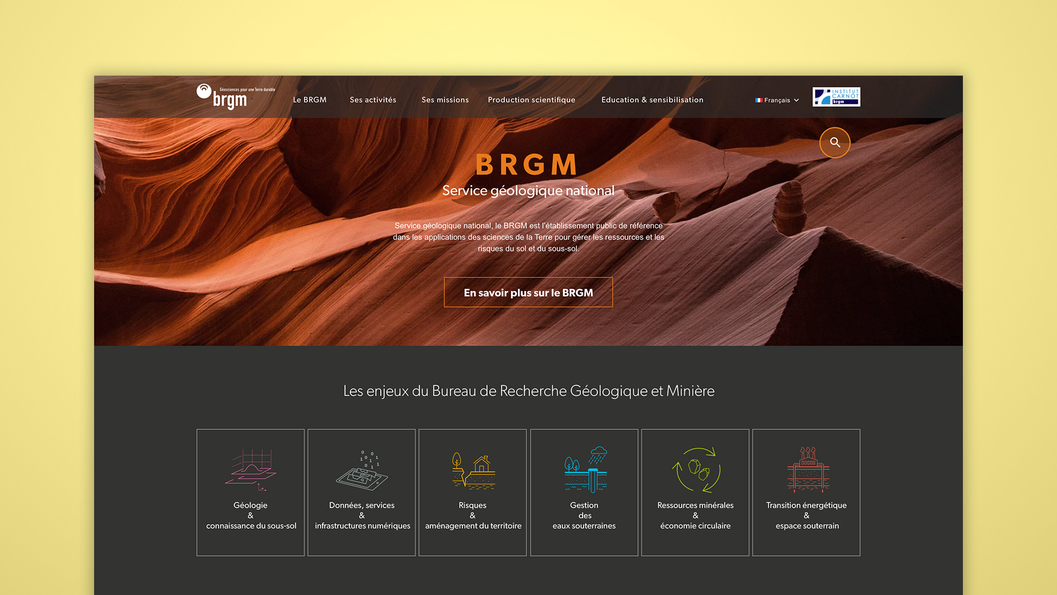Click the binary data map icon
1057x595 pixels.
click(x=362, y=469)
